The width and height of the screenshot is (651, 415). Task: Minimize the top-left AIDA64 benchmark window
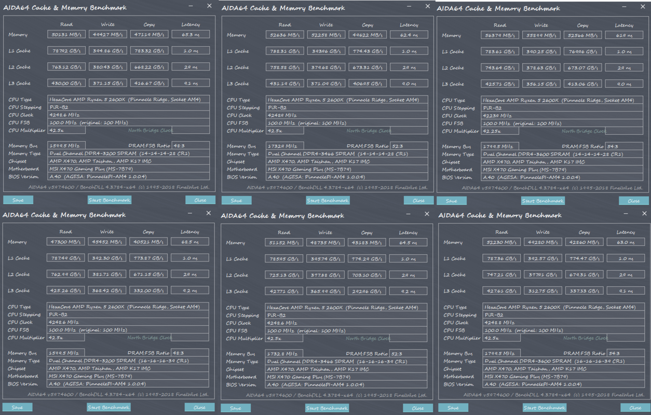(191, 6)
